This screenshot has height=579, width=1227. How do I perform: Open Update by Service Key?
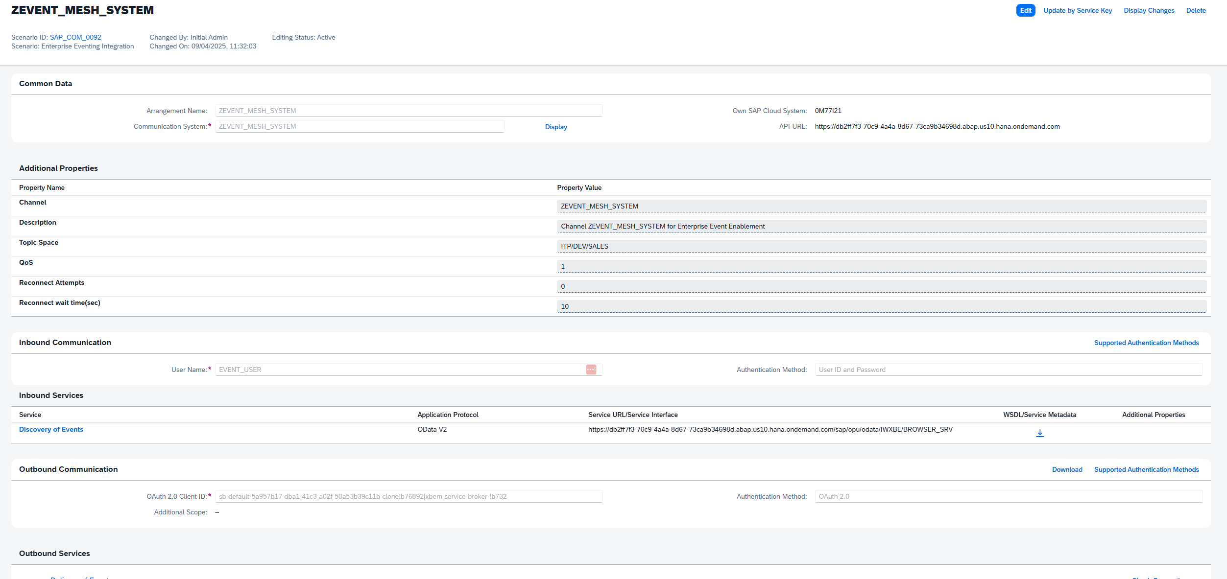(x=1077, y=10)
